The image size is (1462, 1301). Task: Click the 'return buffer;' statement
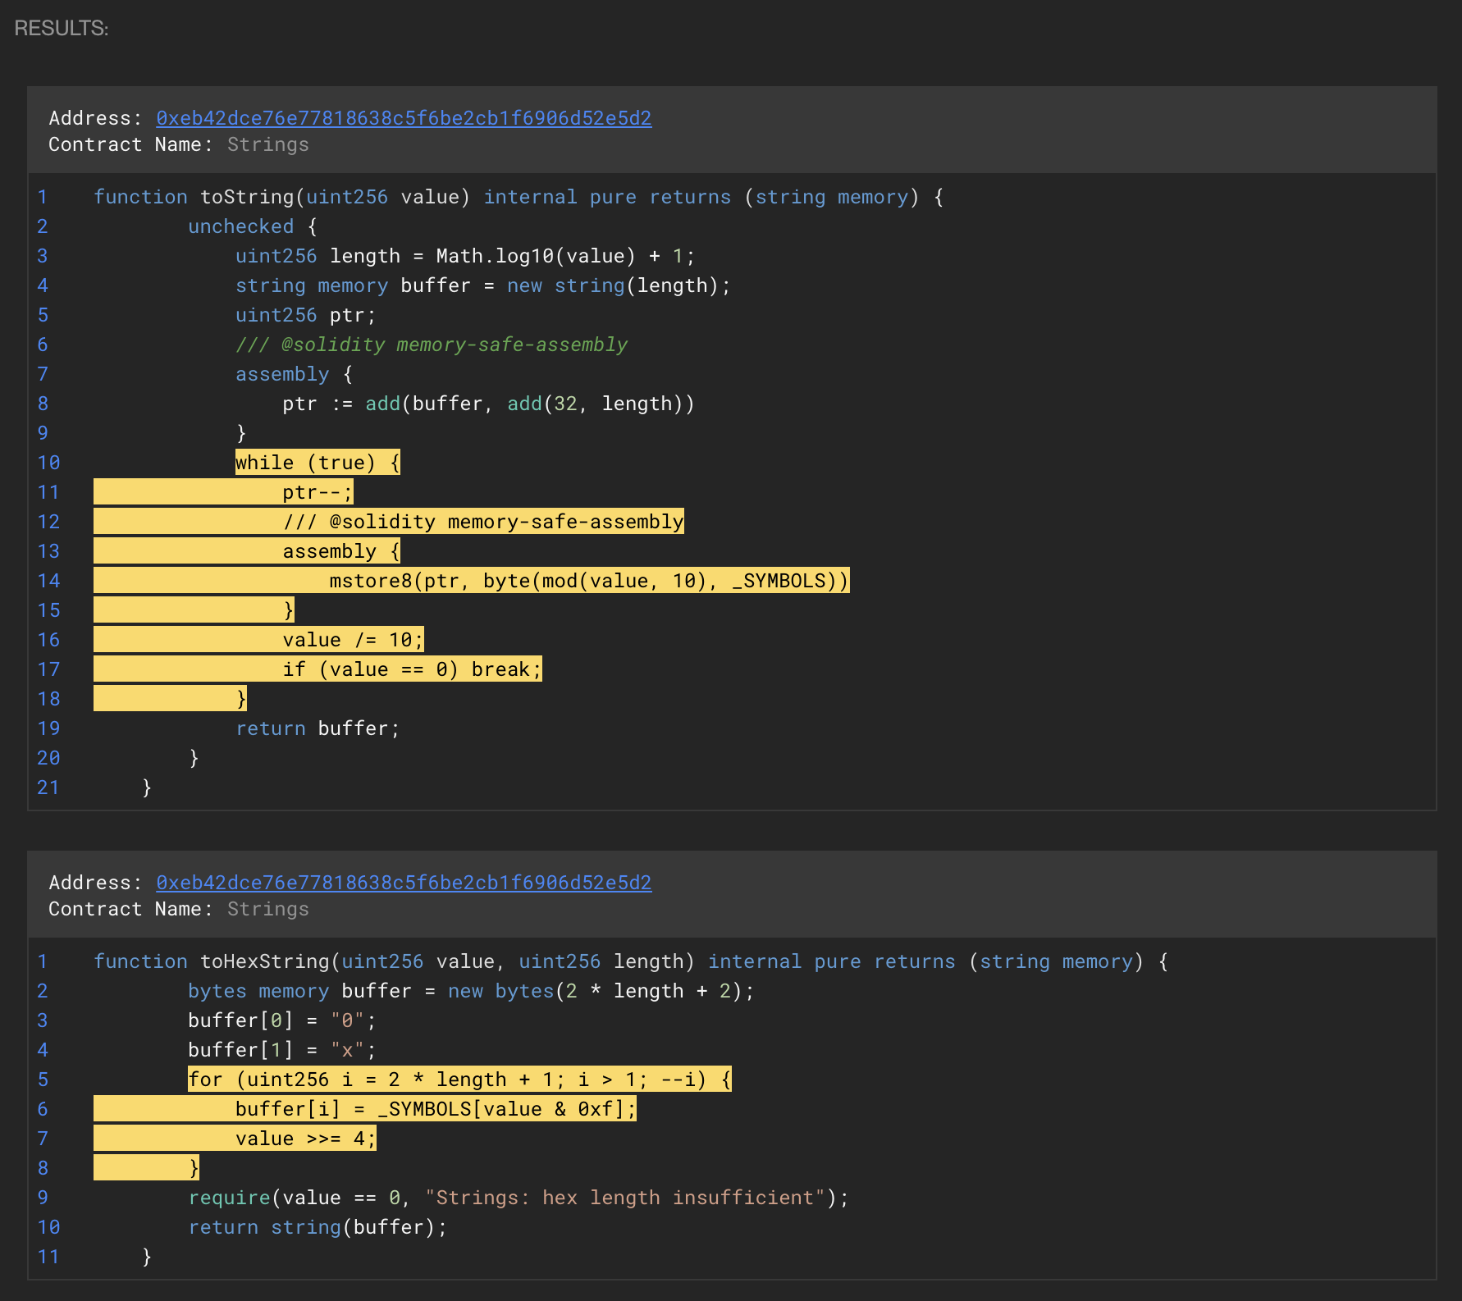318,728
